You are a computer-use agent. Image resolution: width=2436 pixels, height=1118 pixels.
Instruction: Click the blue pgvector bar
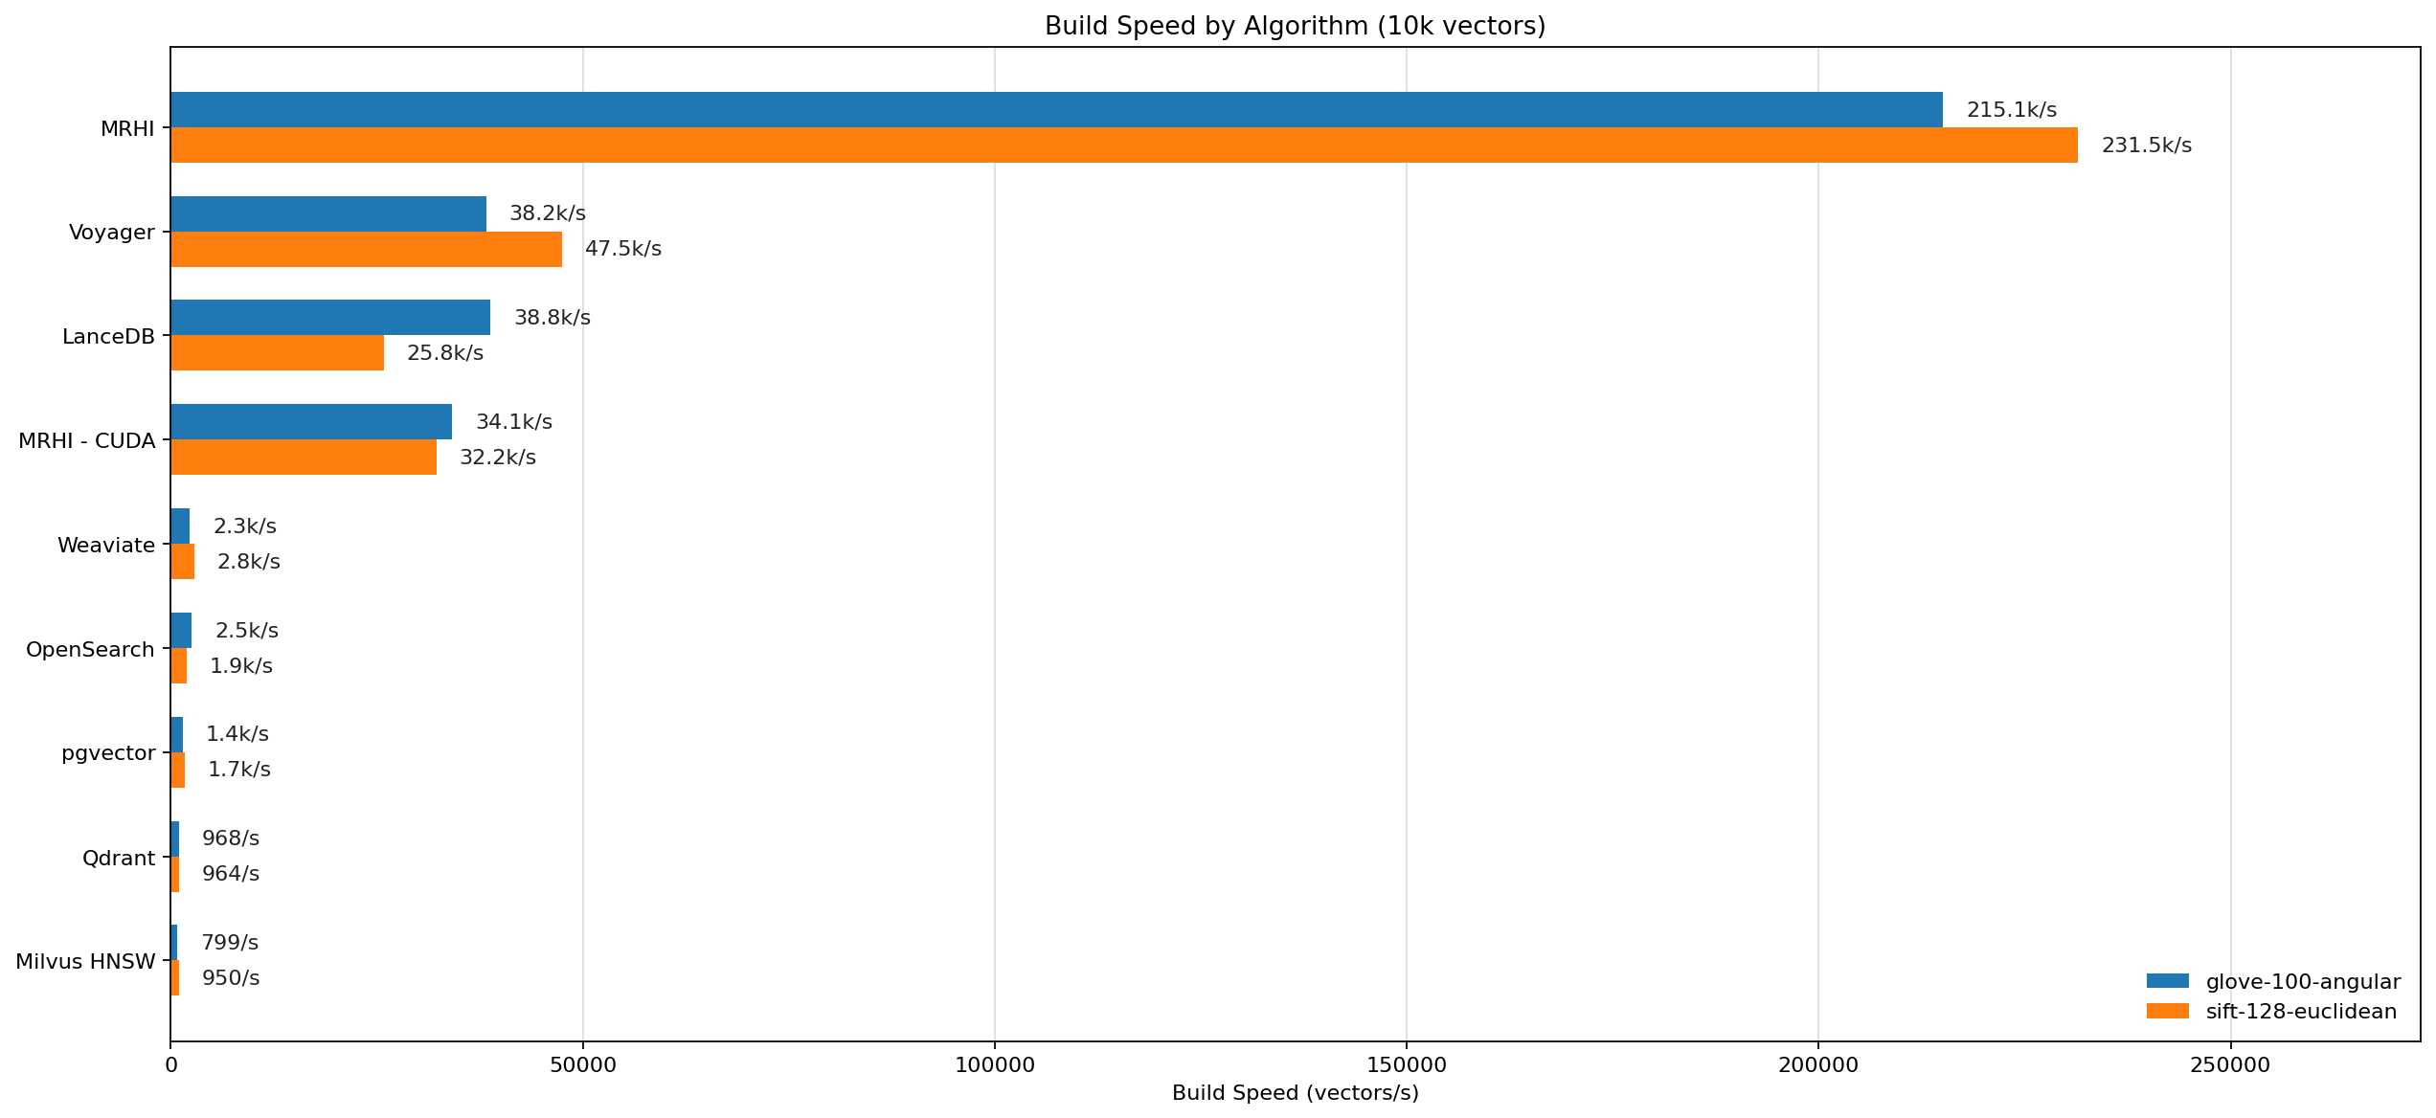[x=177, y=735]
